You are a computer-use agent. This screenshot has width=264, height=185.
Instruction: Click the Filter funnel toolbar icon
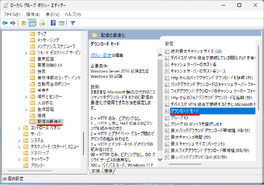coord(72,23)
